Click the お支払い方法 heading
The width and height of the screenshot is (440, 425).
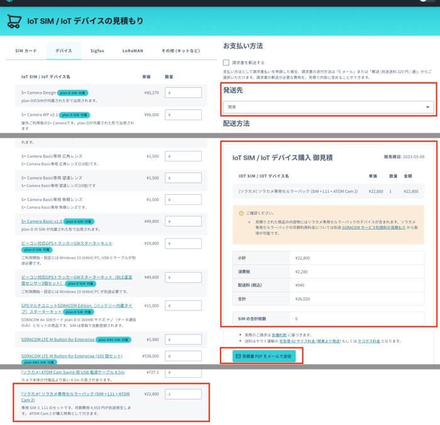pos(243,46)
